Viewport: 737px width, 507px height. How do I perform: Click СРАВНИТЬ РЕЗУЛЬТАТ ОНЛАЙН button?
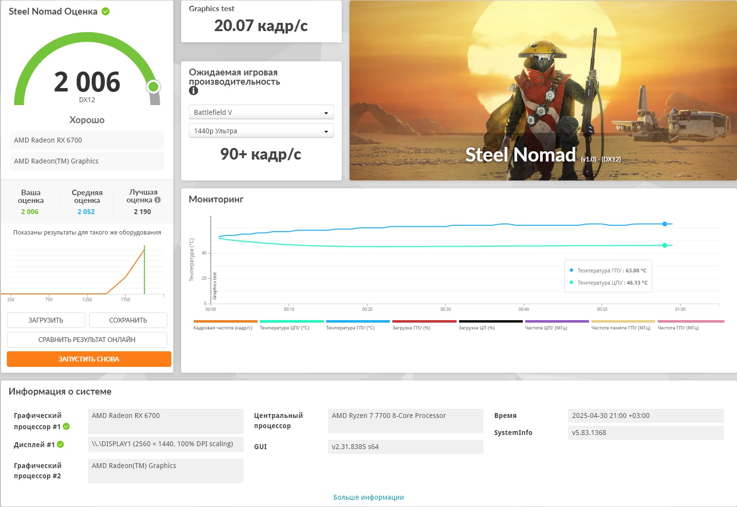click(x=87, y=340)
